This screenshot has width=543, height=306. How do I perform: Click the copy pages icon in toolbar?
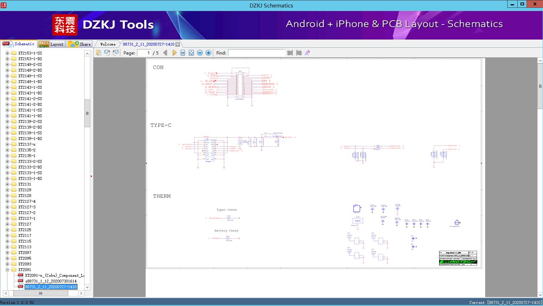(99, 53)
